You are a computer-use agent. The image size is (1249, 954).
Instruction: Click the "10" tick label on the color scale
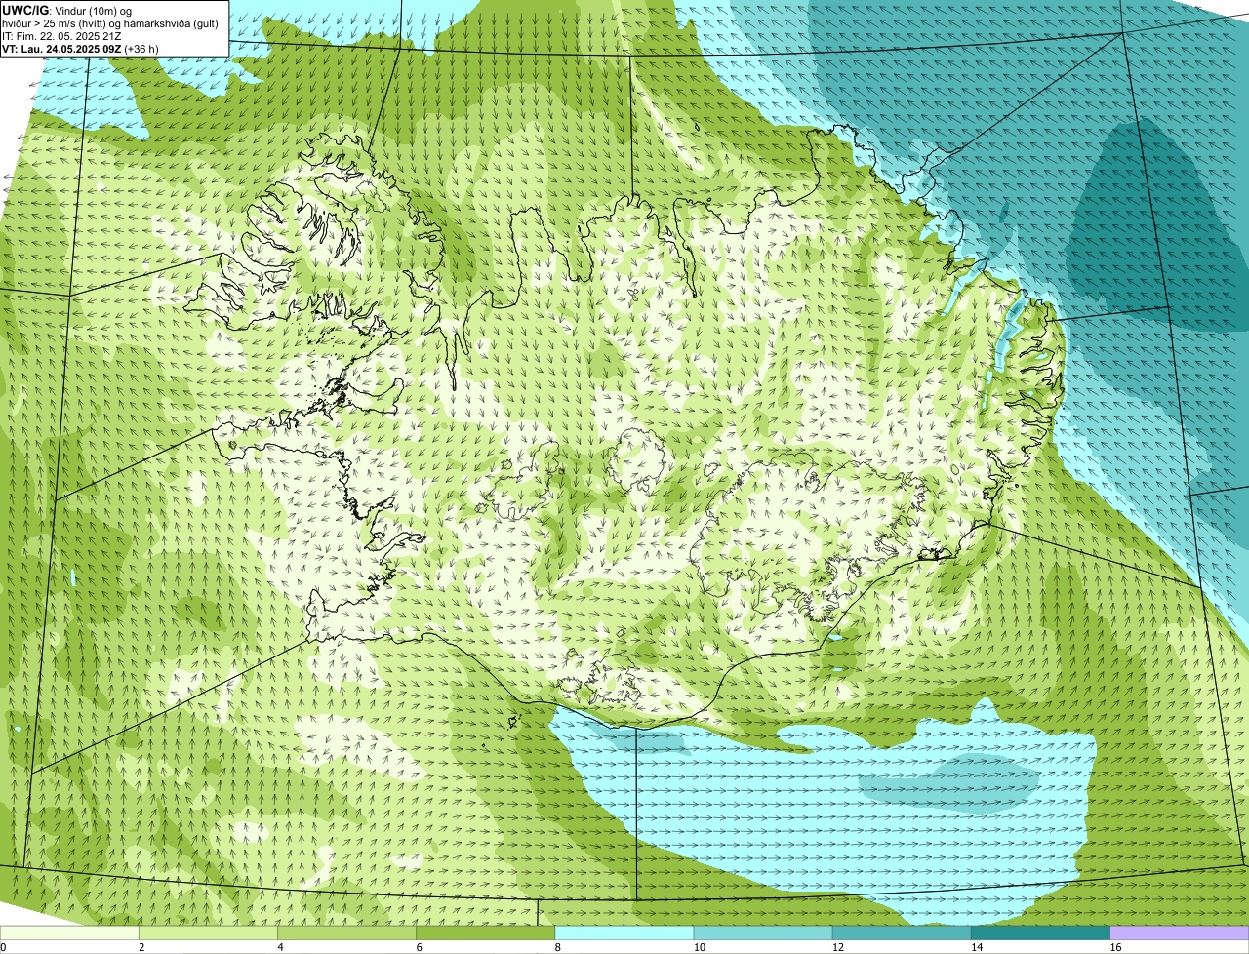click(700, 947)
